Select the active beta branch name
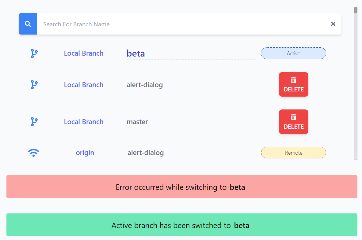Image resolution: width=362 pixels, height=240 pixels. 136,54
